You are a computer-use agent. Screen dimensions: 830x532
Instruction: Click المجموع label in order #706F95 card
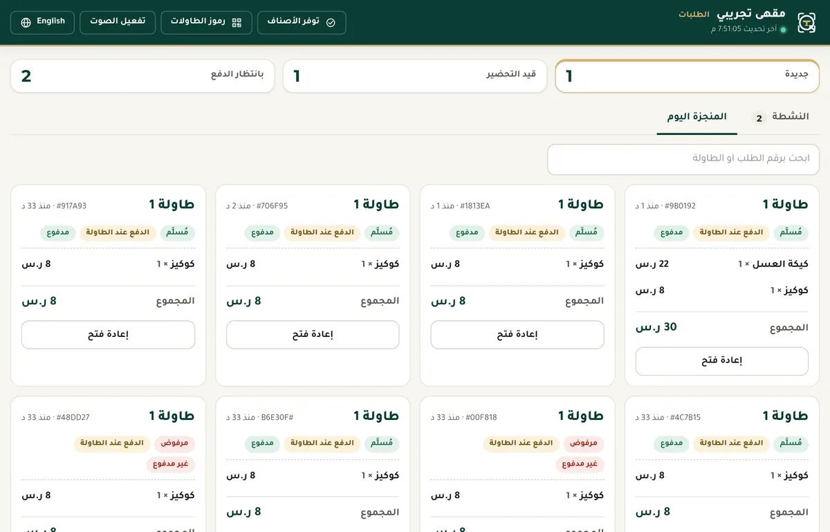(380, 302)
